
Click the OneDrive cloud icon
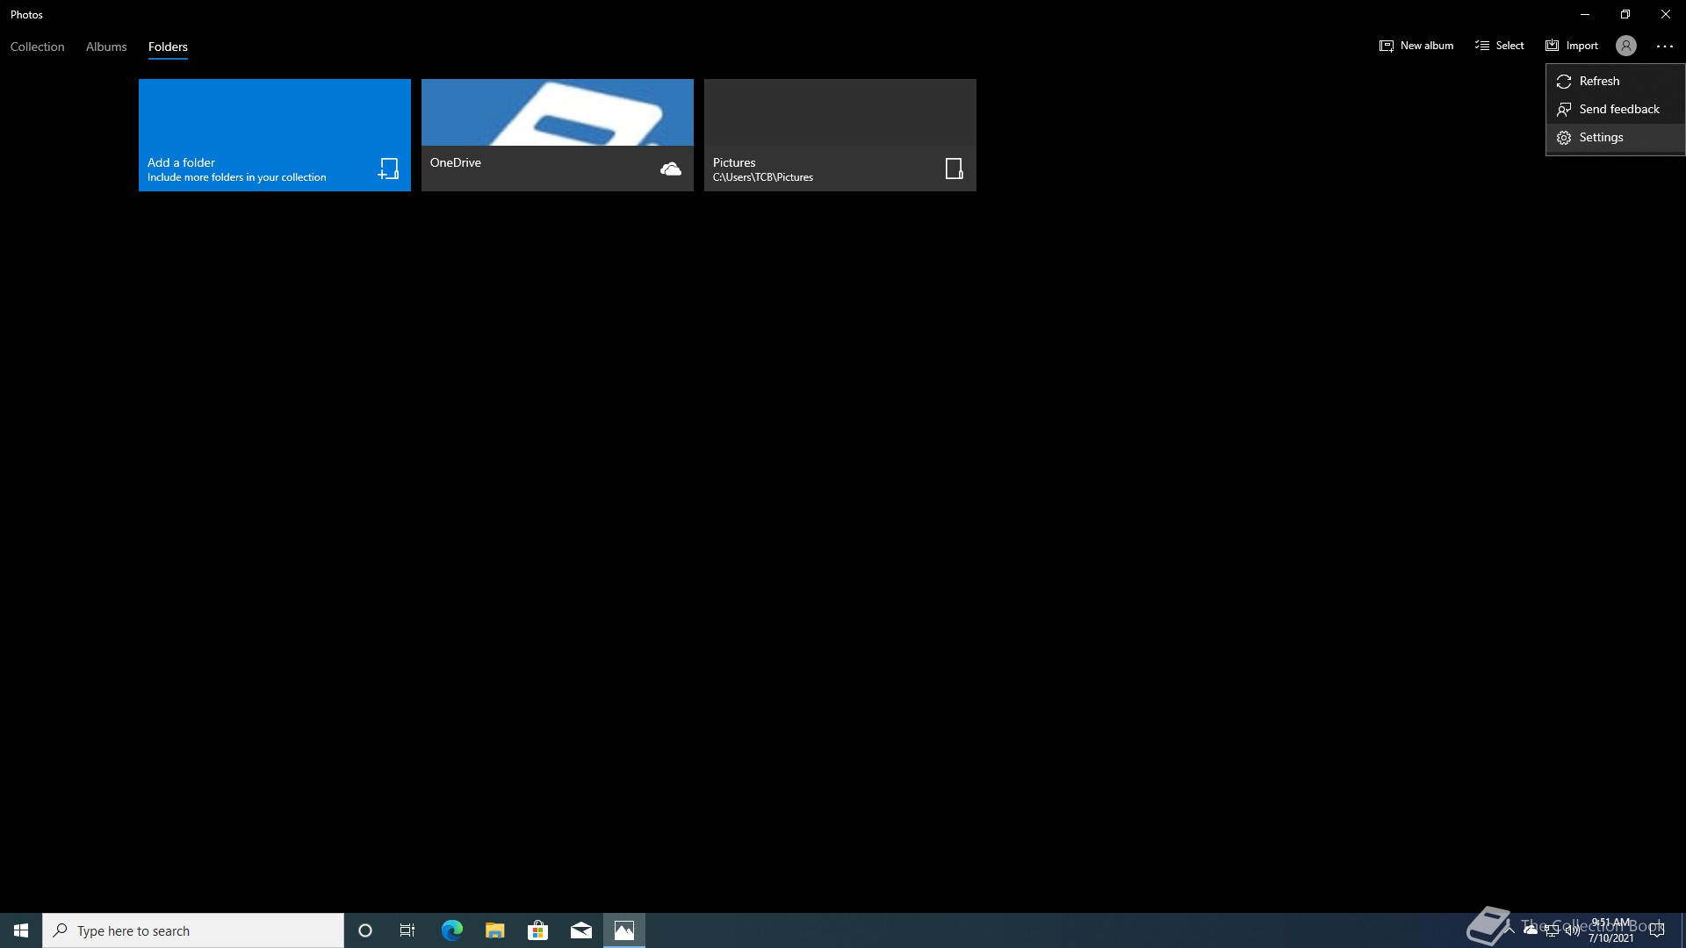[x=671, y=169]
